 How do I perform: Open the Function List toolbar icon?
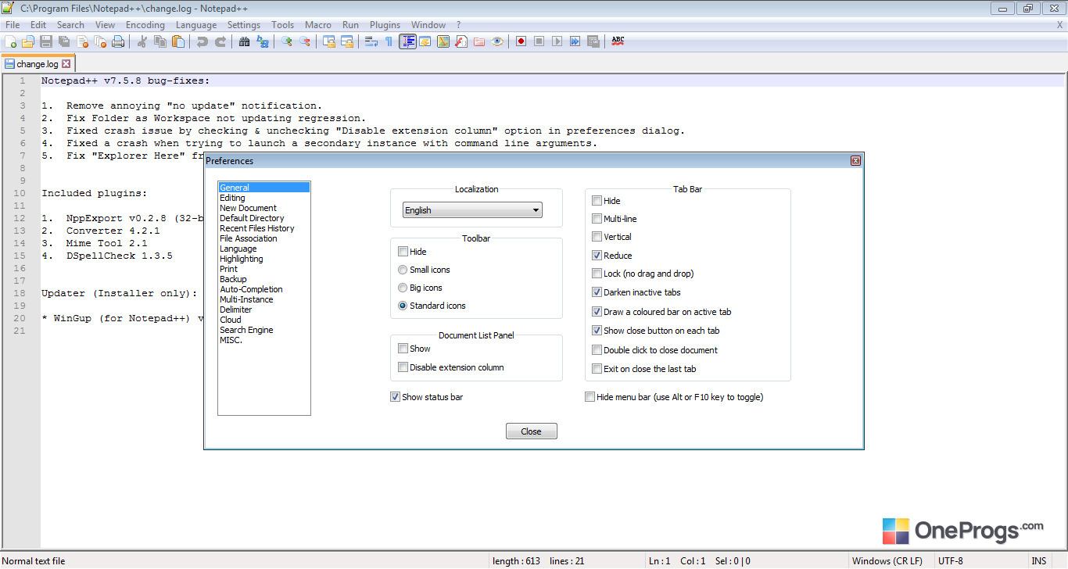coord(461,41)
